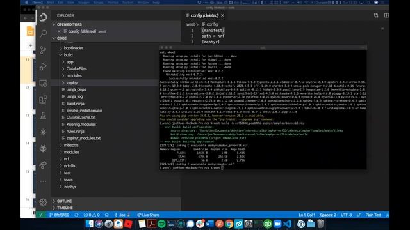The image size is (410, 230).
Task: Show additional views via the ellipsis icon
Action: (x=43, y=181)
